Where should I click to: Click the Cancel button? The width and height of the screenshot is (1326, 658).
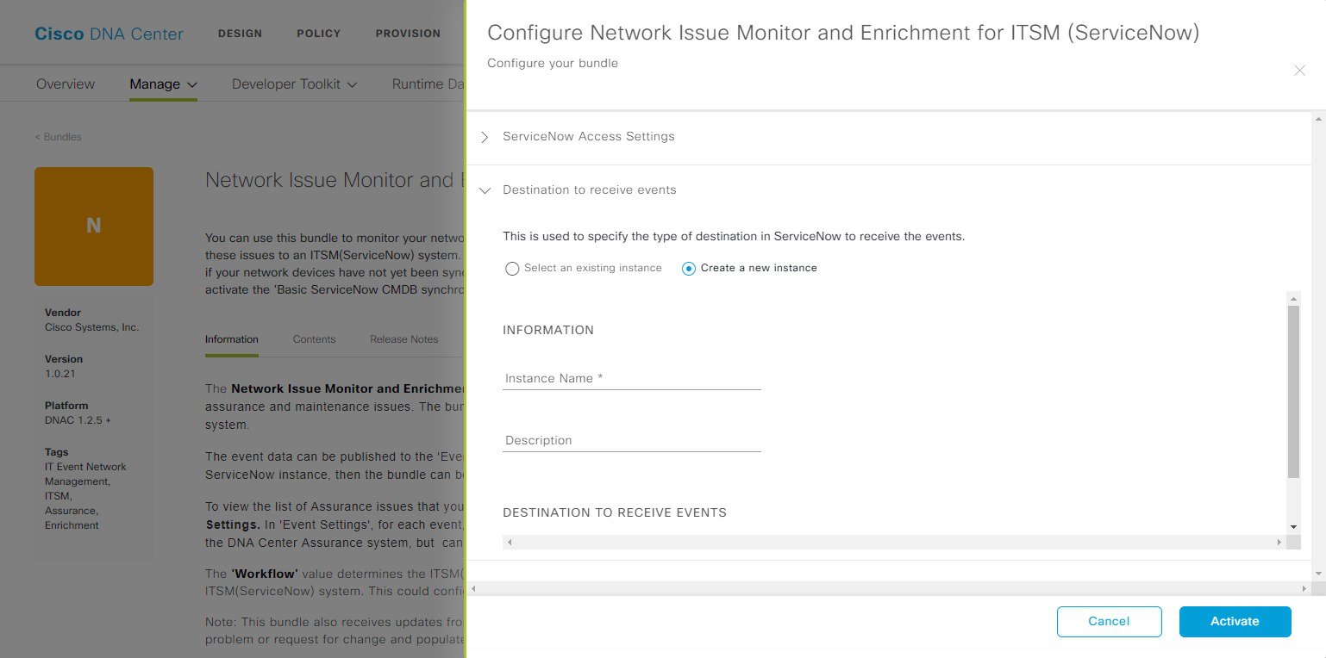(1109, 622)
